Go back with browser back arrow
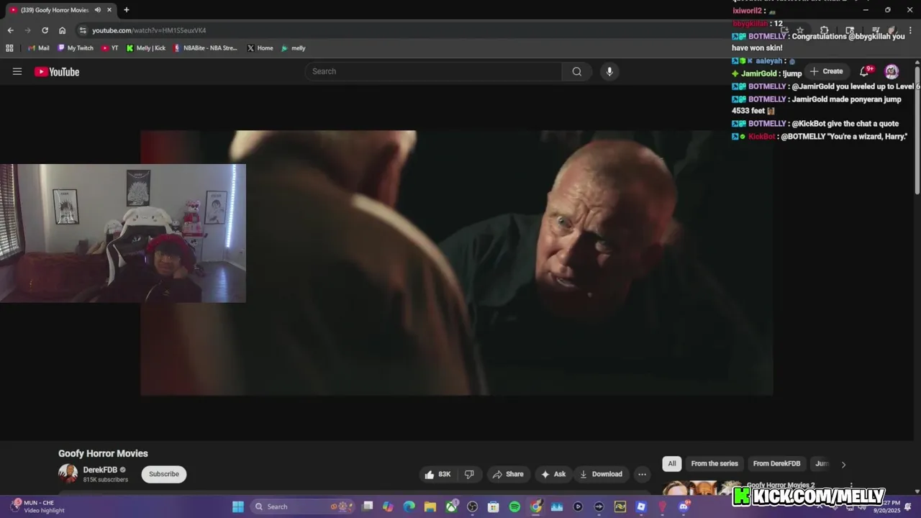 (x=10, y=30)
